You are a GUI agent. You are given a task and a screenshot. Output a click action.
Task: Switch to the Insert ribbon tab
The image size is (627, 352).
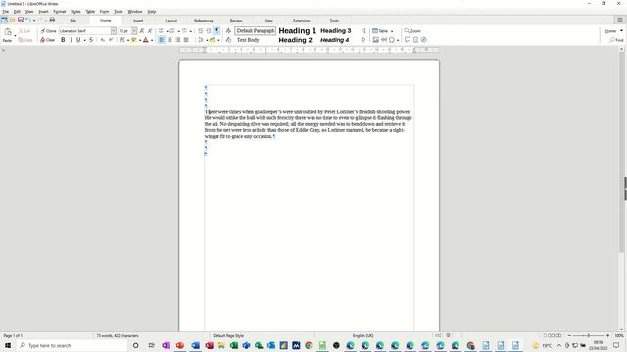click(x=138, y=21)
